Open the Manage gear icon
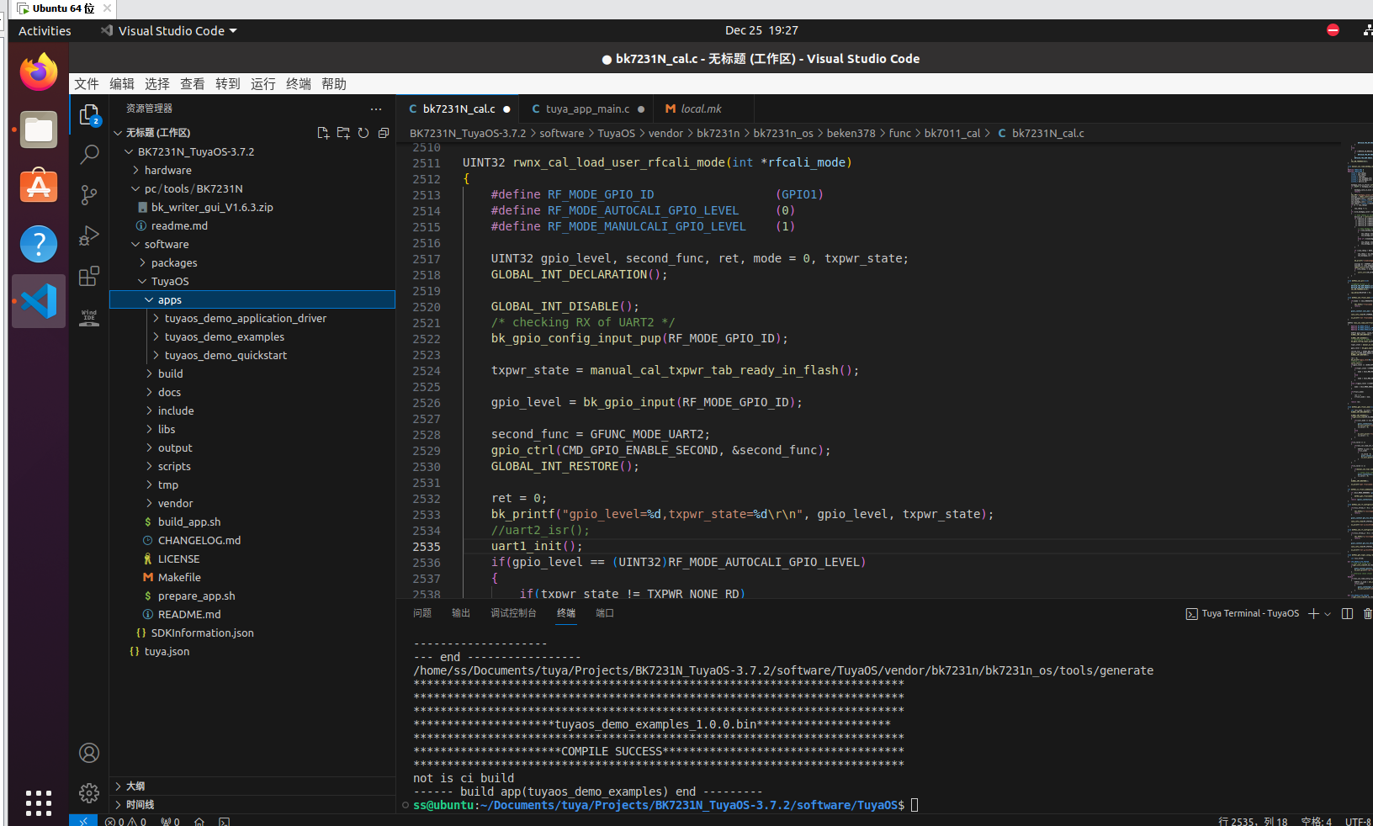Screen dimensions: 1373x826 (x=89, y=793)
